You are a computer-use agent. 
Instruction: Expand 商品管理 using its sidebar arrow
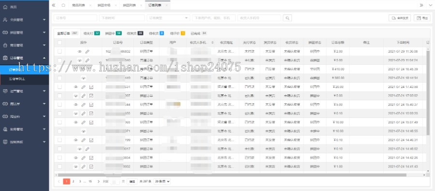pyautogui.click(x=44, y=45)
